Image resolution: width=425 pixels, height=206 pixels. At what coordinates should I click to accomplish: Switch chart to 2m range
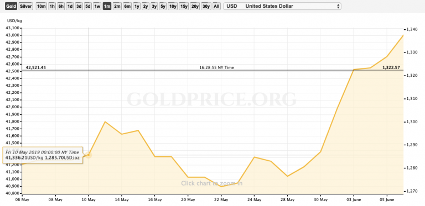(117, 6)
